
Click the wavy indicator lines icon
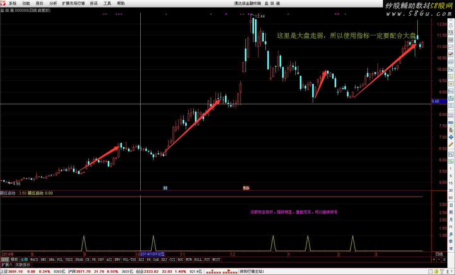[451, 115]
